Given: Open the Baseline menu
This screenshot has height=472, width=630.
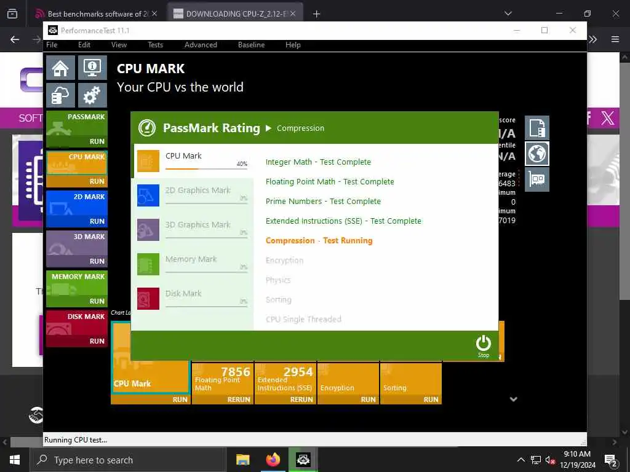Looking at the screenshot, I should click(251, 44).
